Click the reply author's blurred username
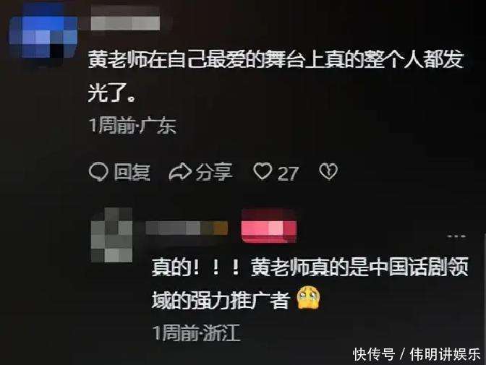The image size is (486, 365). (x=187, y=228)
